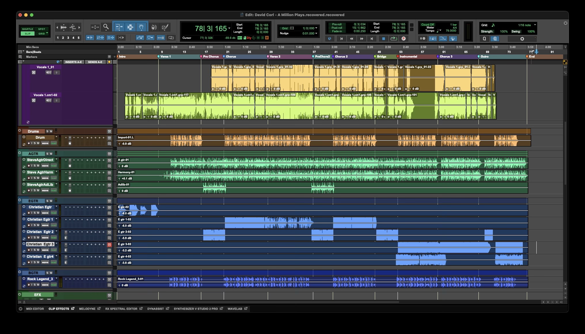Select the Trim tool
Viewport: 585px width, 334px height.
click(119, 27)
